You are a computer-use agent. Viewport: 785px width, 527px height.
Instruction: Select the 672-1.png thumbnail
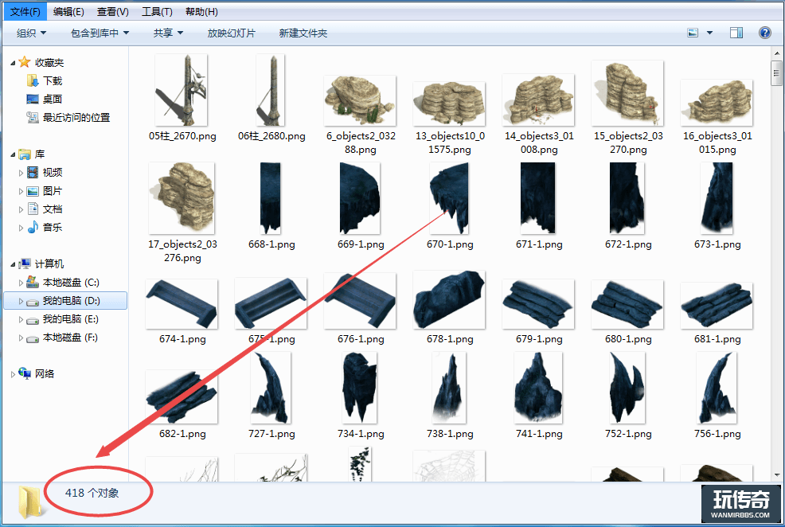[627, 198]
